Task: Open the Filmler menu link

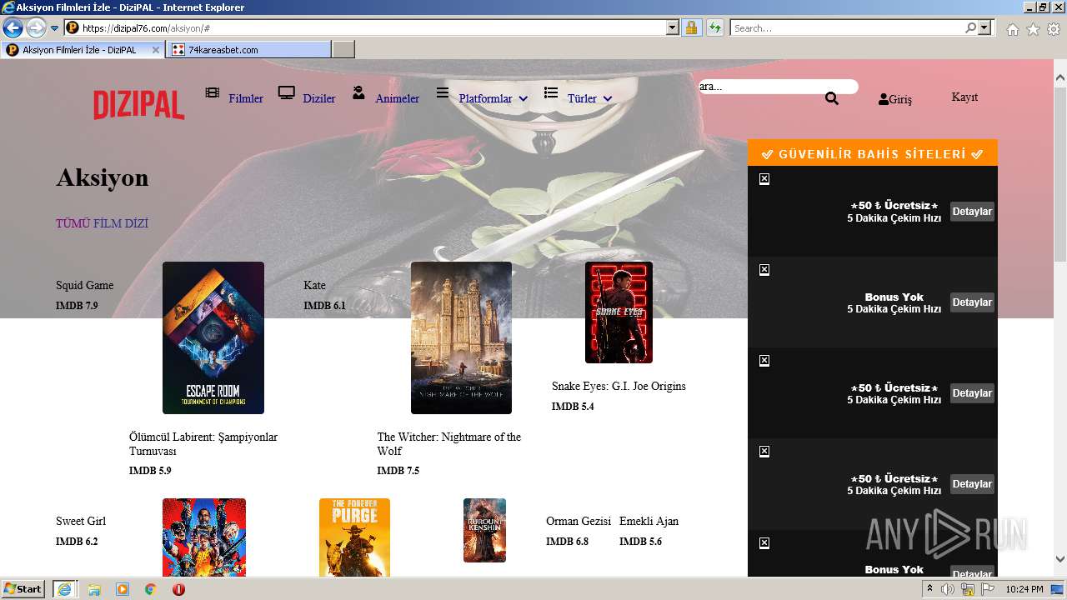Action: coord(246,98)
